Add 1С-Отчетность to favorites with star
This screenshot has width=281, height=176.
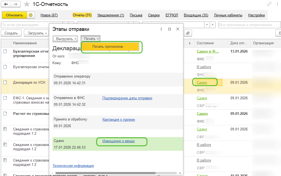[x=27, y=4]
